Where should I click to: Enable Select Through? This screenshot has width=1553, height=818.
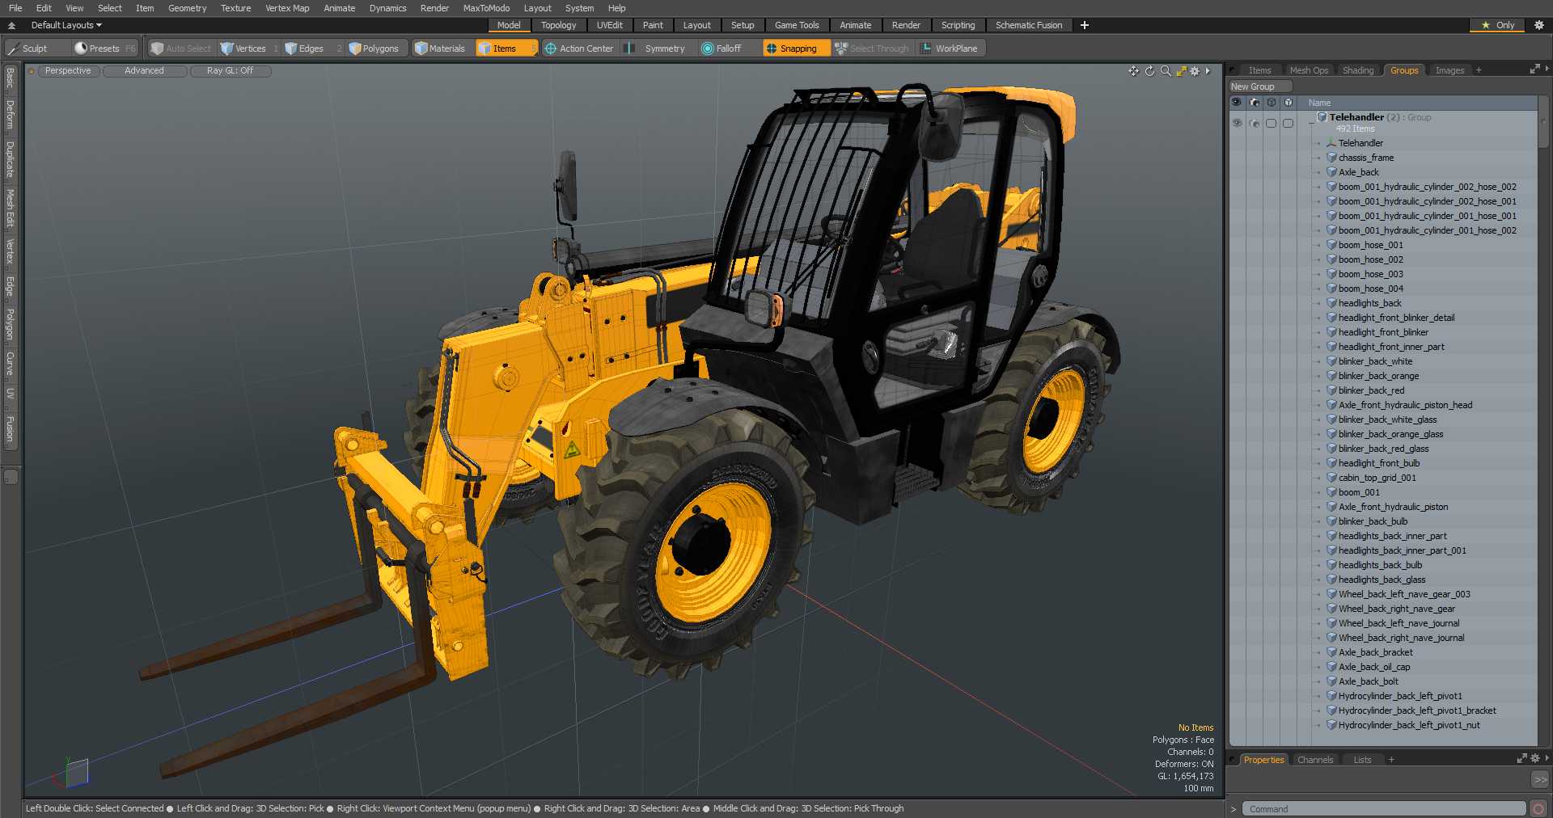point(873,48)
